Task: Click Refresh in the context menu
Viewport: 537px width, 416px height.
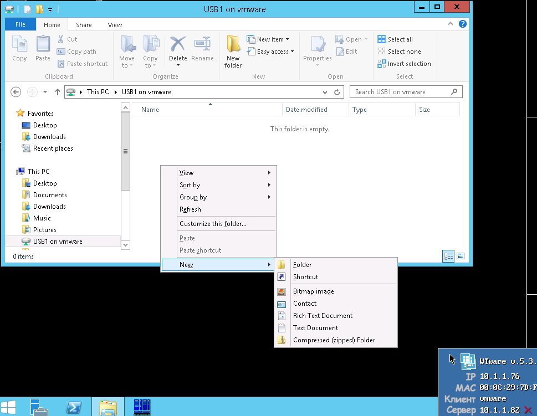Action: [x=190, y=209]
